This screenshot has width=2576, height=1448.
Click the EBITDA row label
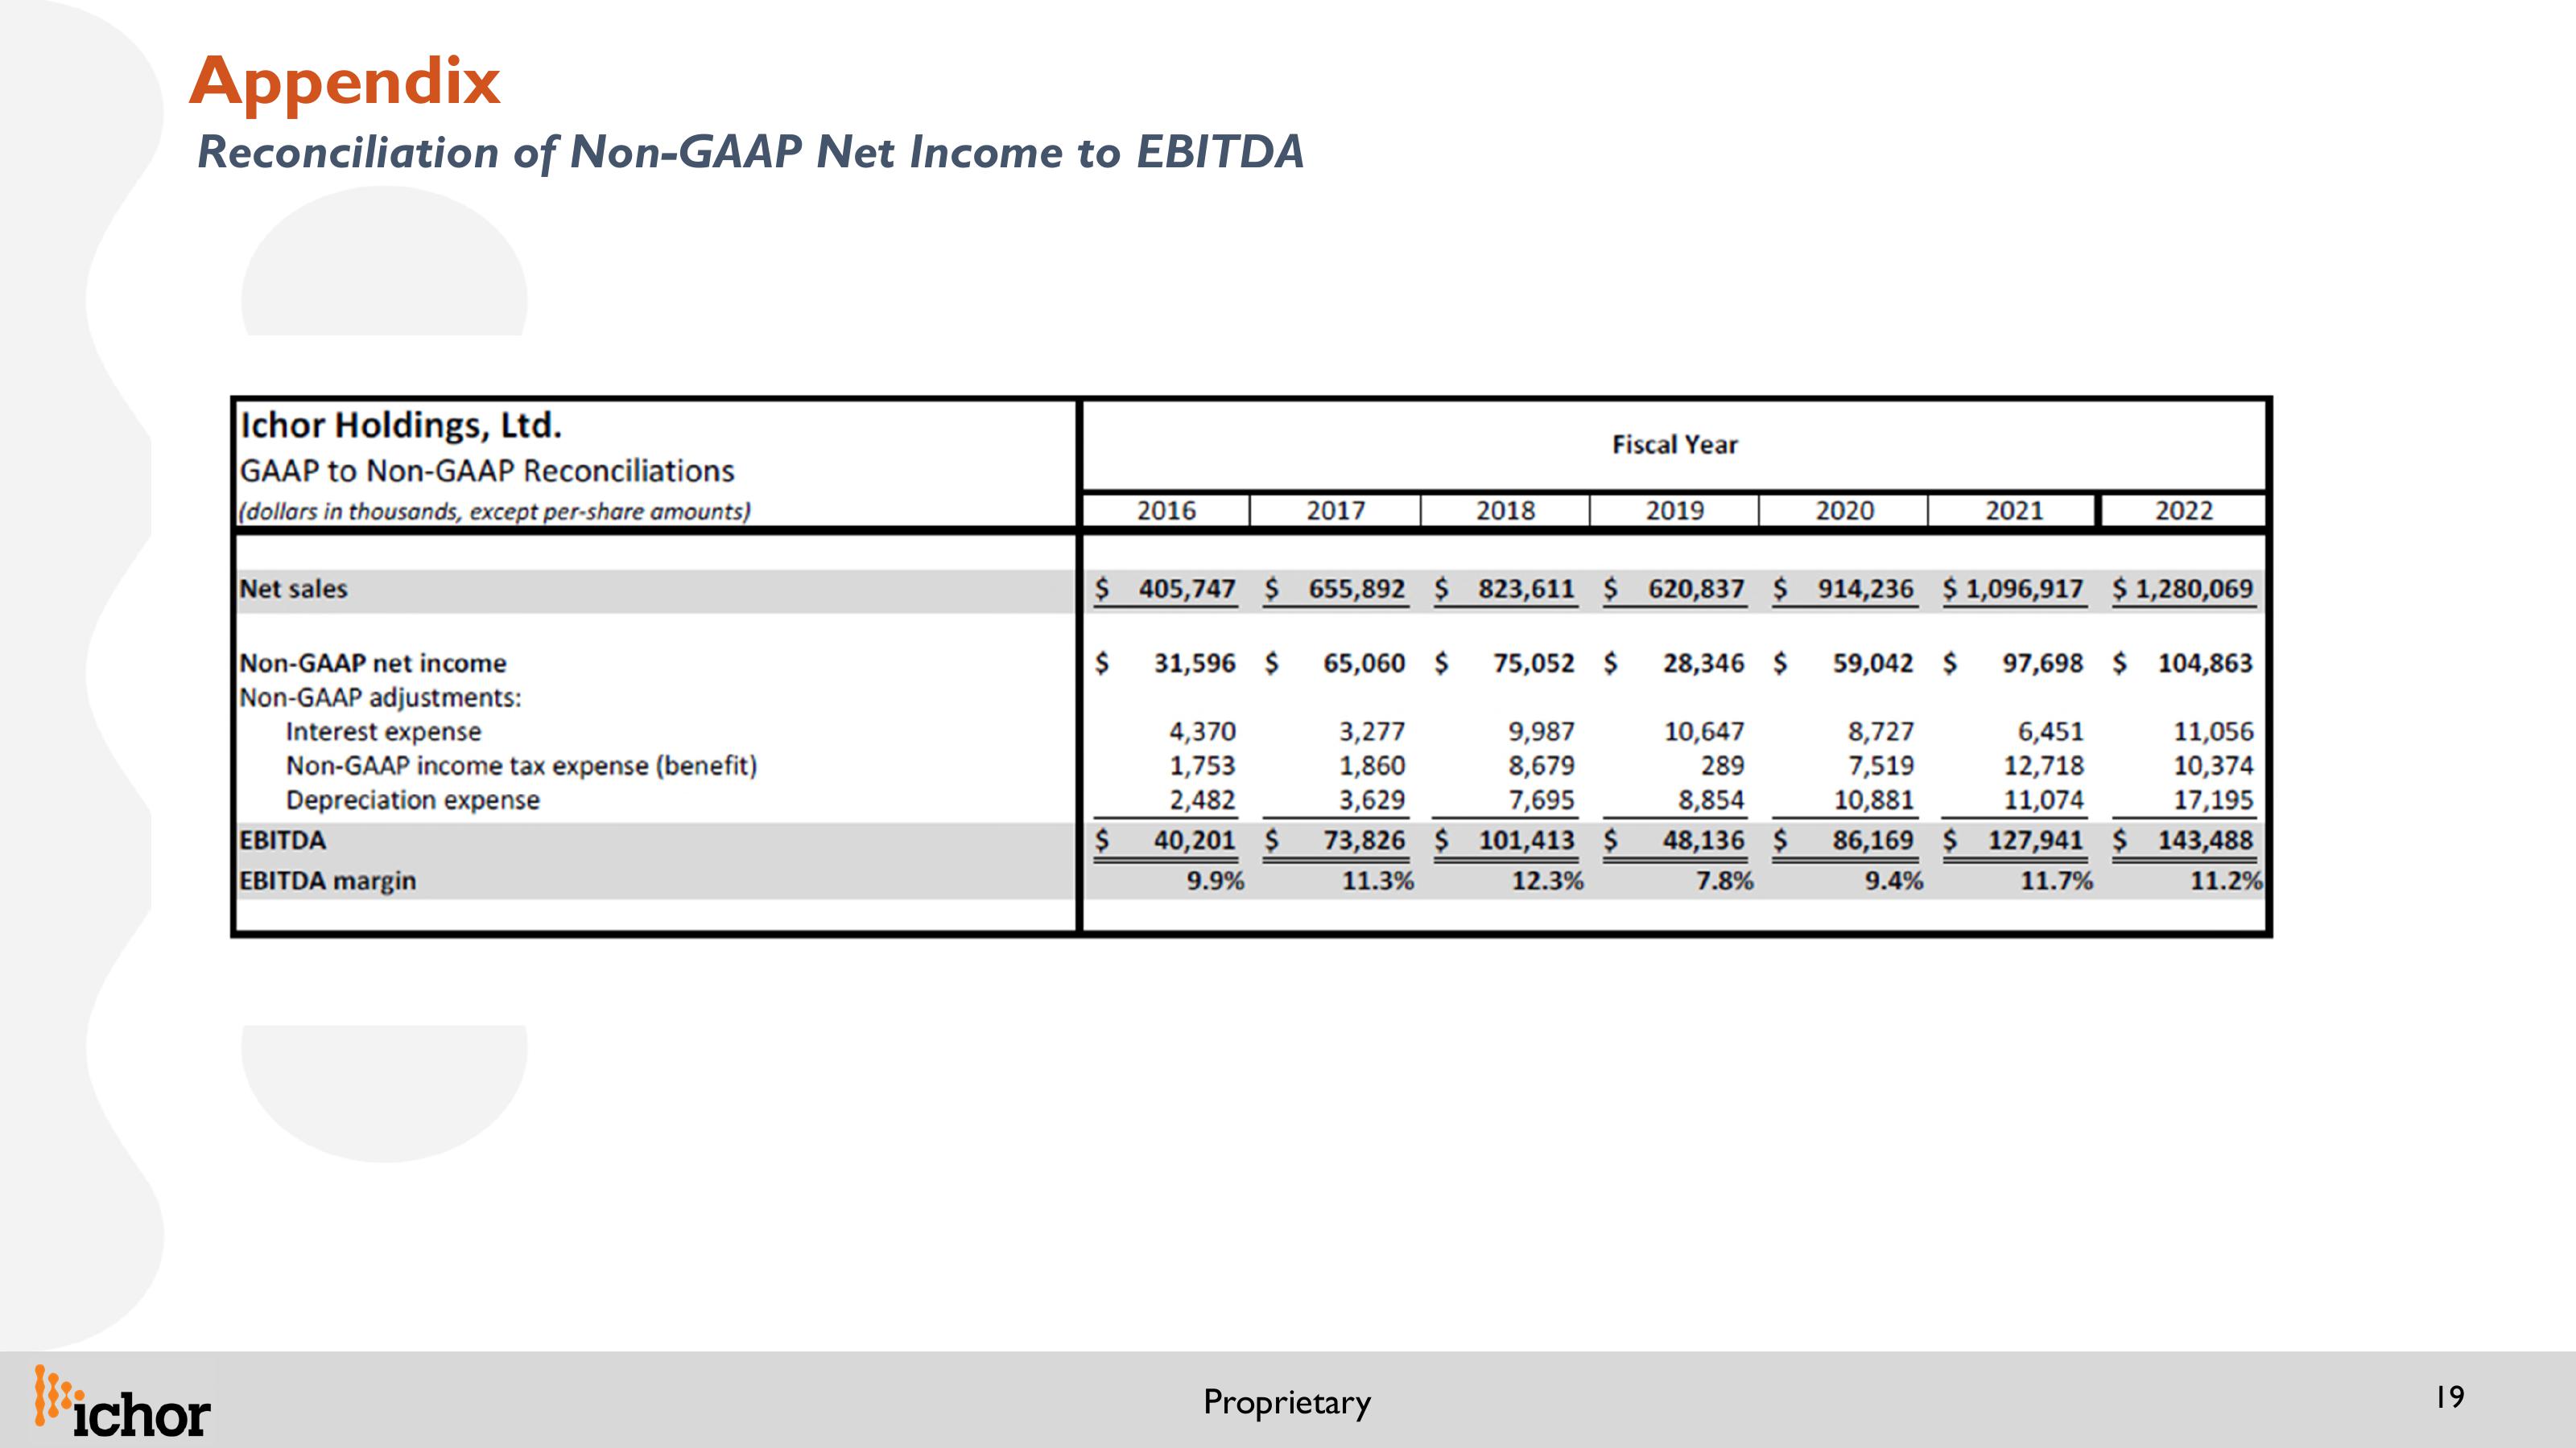pyautogui.click(x=283, y=841)
